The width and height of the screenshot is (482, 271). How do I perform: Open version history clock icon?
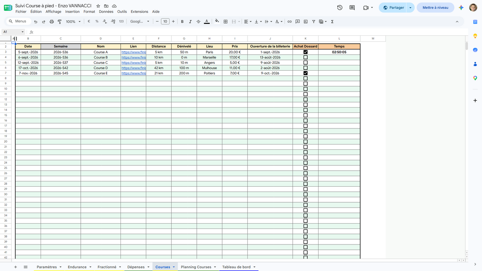(x=340, y=8)
